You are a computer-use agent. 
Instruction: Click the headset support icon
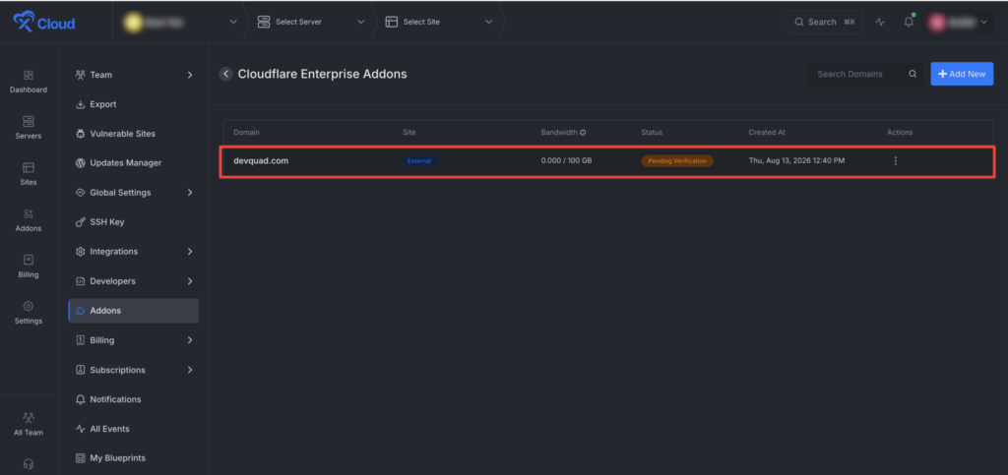(29, 463)
